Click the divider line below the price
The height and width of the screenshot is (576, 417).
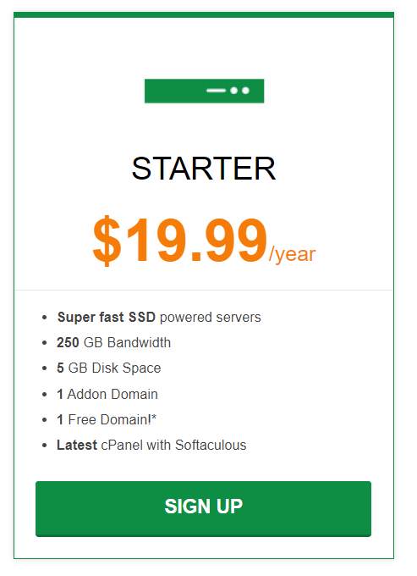click(204, 291)
